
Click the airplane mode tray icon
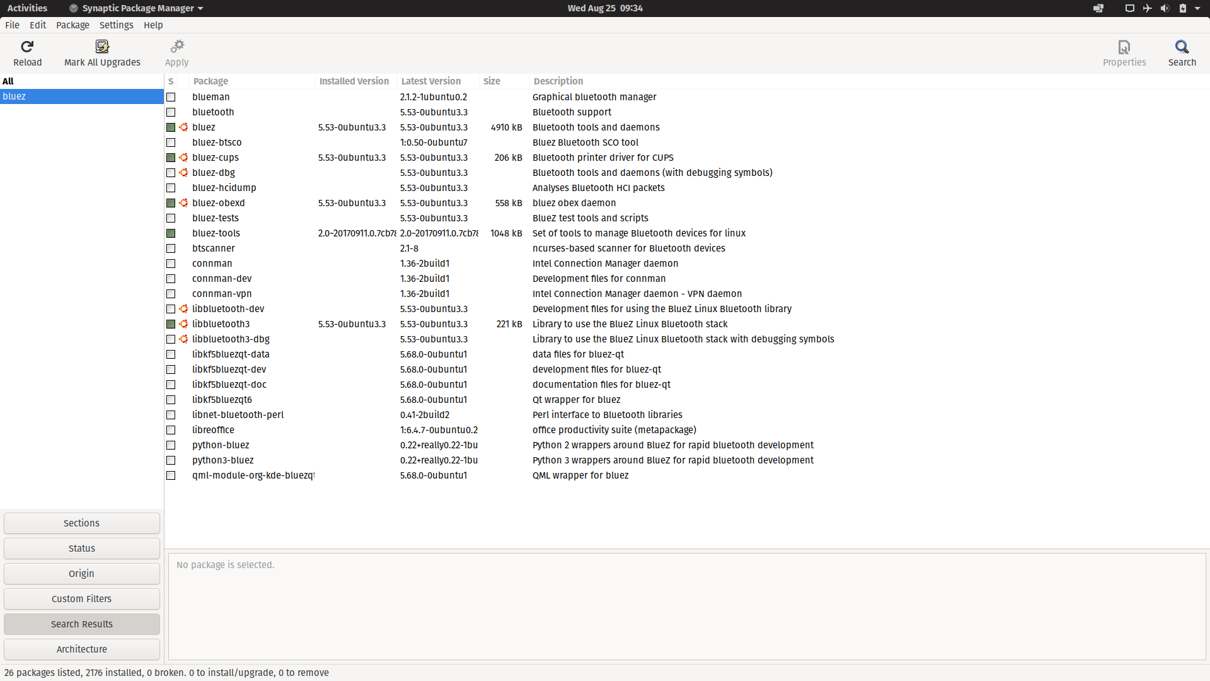point(1147,8)
